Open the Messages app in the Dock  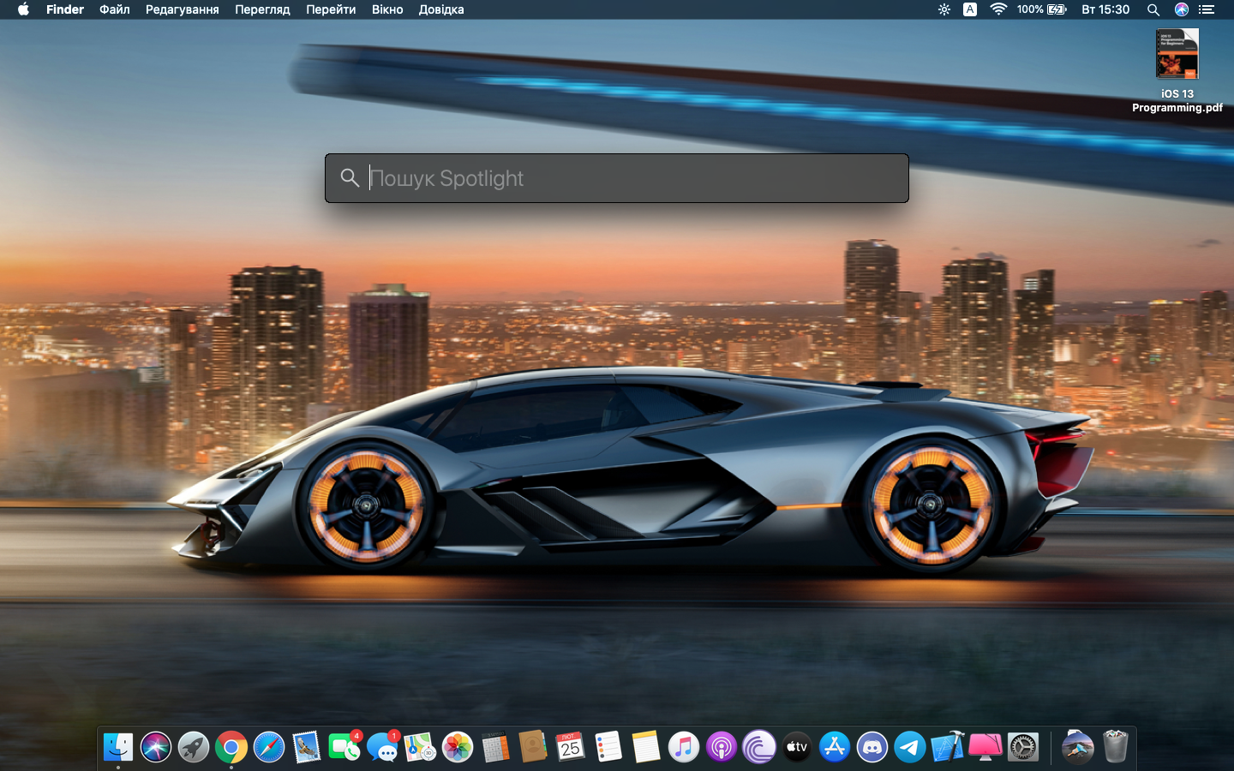coord(382,747)
